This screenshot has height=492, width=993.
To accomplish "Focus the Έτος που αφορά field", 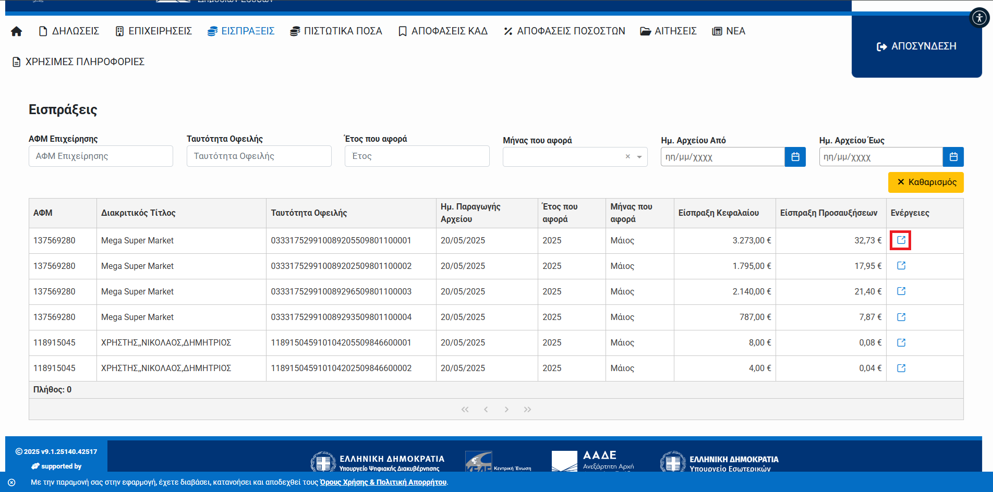I will 417,156.
